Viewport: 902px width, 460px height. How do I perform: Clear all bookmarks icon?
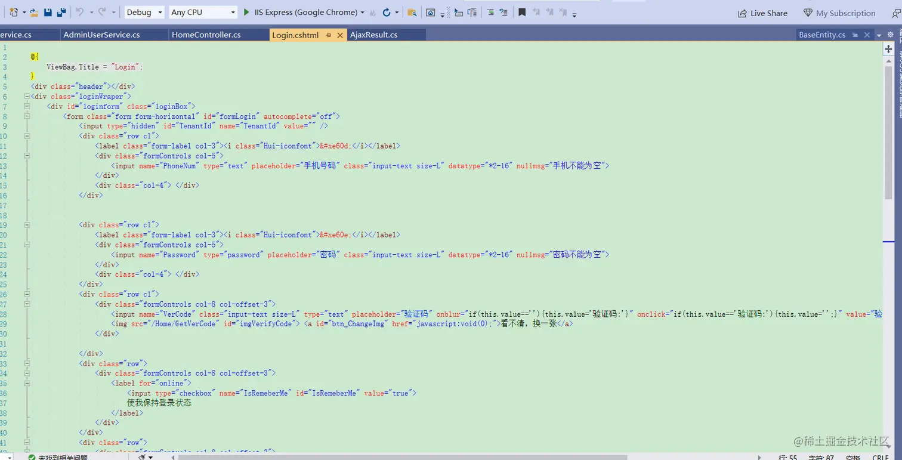[x=563, y=12]
